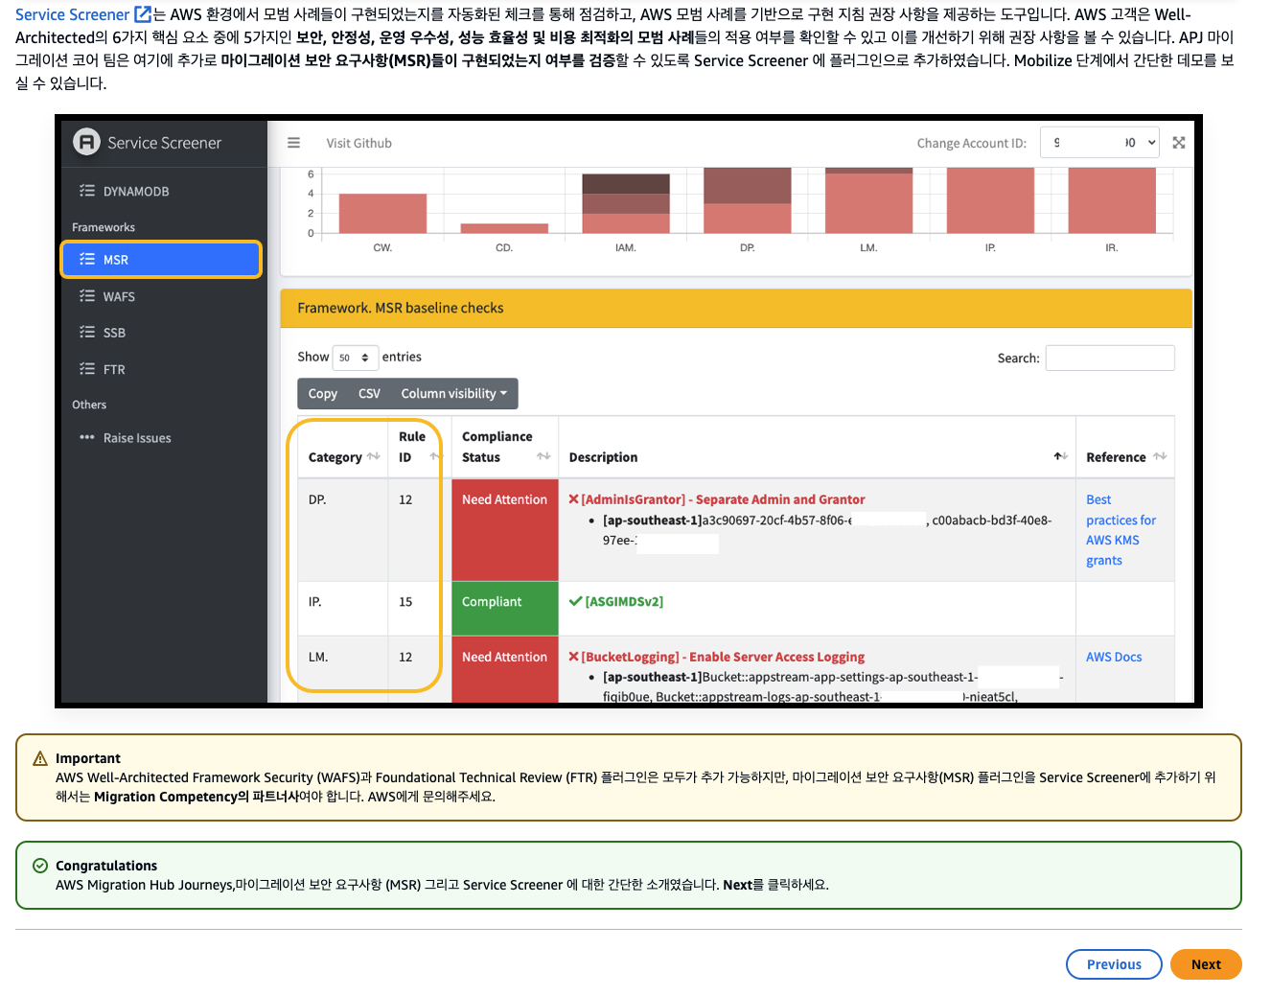Click the CW. bar in chart
The image size is (1271, 996).
click(382, 213)
